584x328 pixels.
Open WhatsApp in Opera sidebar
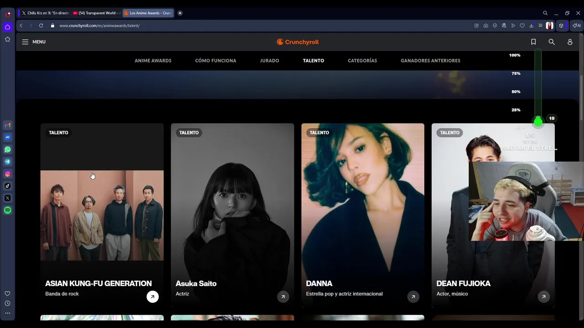7,149
